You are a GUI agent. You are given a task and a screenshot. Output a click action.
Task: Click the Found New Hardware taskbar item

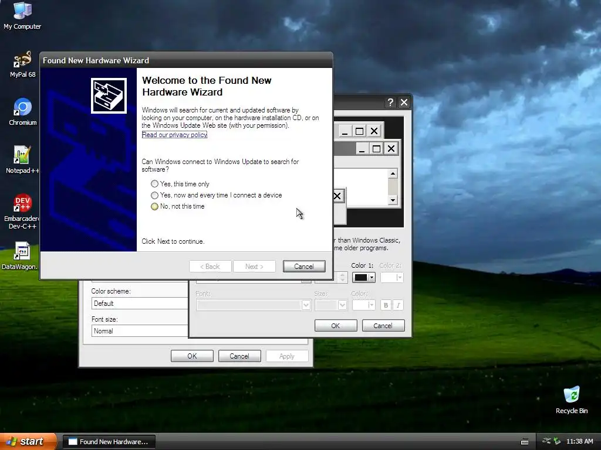pyautogui.click(x=109, y=442)
